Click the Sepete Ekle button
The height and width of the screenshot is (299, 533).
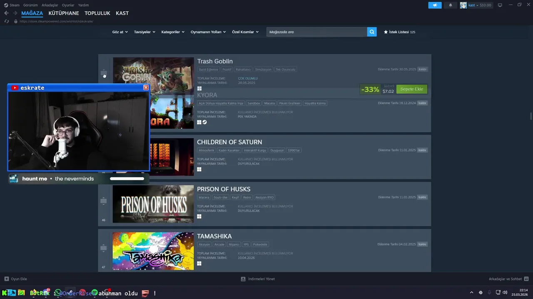pyautogui.click(x=412, y=89)
